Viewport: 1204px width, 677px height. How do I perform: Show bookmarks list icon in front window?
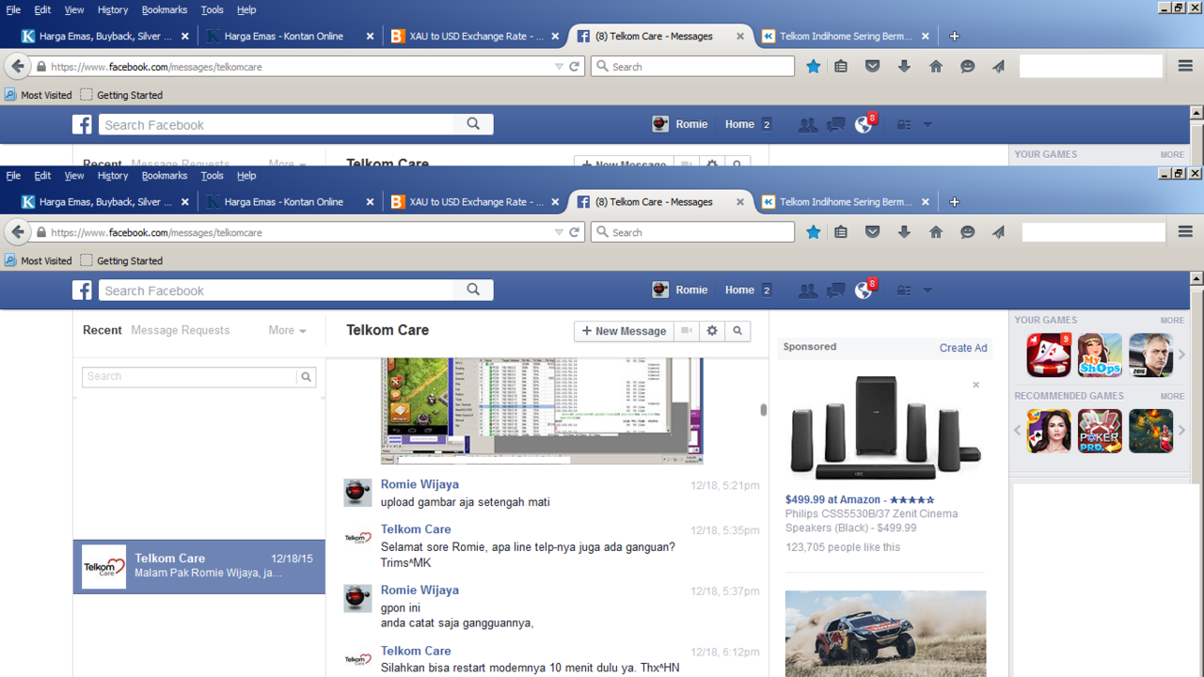841,232
